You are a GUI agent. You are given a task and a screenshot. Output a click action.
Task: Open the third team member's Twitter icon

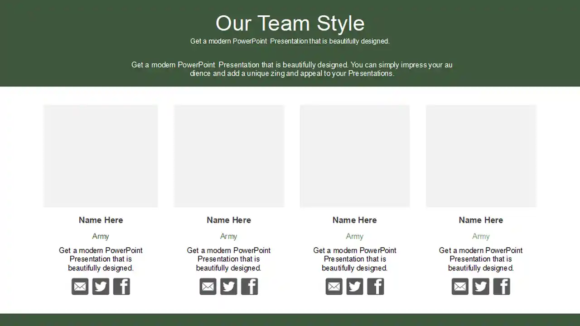(x=355, y=287)
